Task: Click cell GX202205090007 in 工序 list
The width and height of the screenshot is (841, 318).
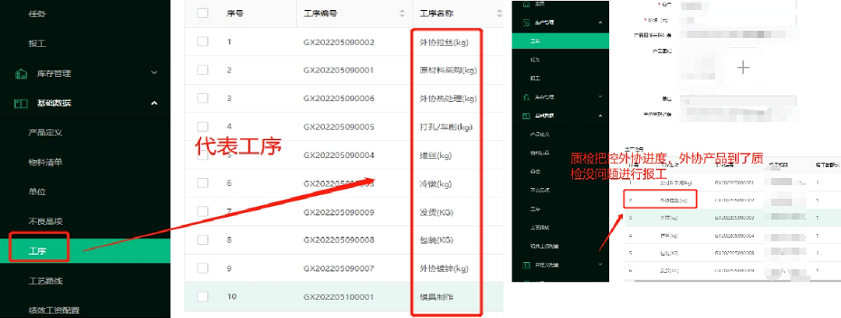Action: (x=339, y=268)
